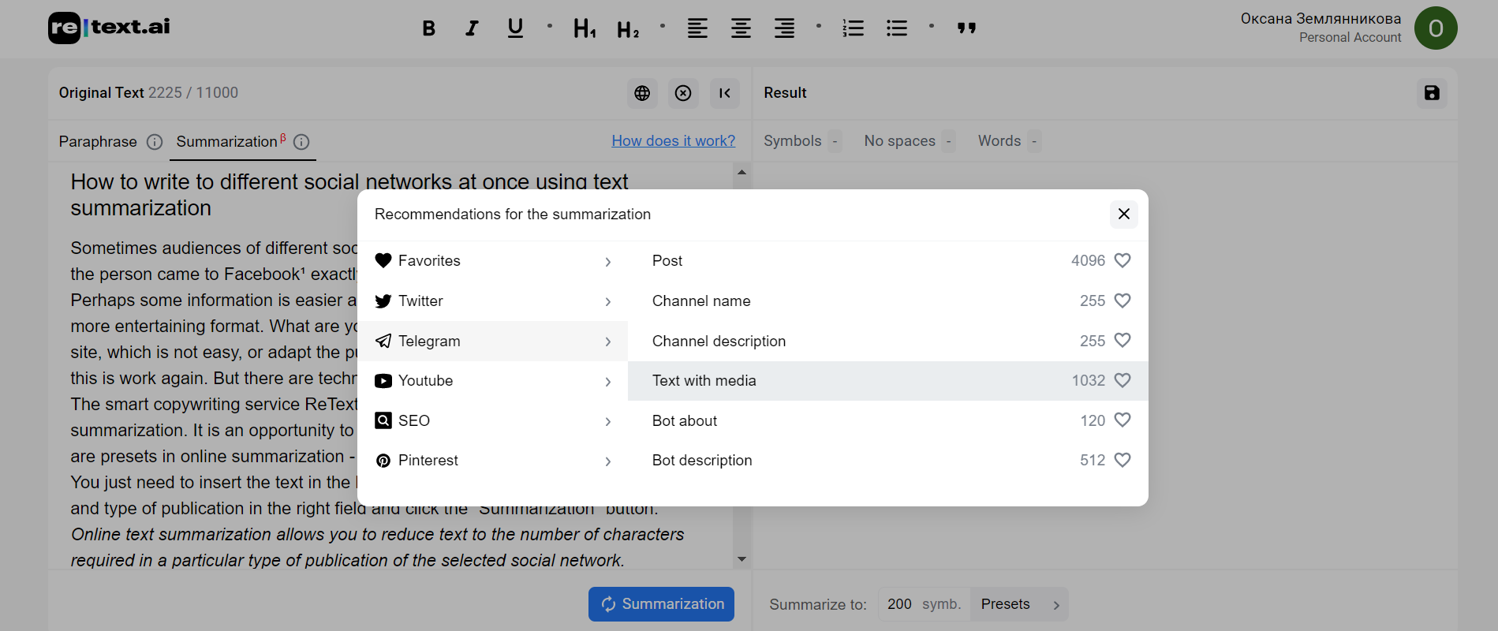Image resolution: width=1498 pixels, height=631 pixels.
Task: Select the Post preset
Action: click(887, 261)
